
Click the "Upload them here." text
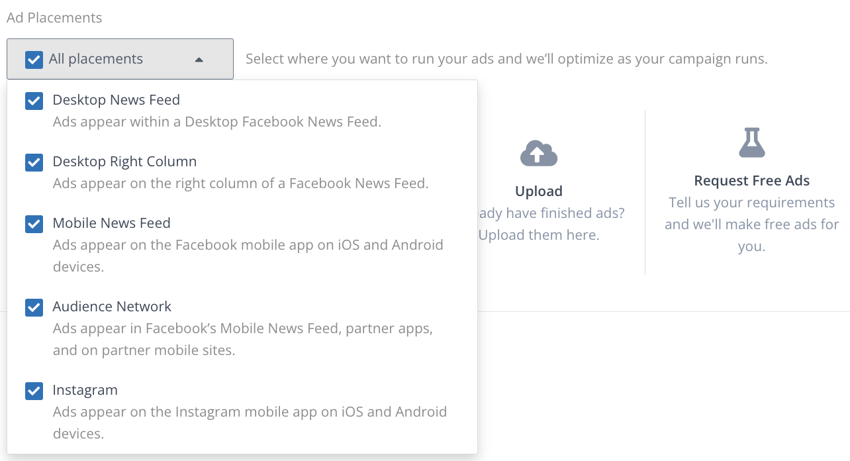[539, 235]
